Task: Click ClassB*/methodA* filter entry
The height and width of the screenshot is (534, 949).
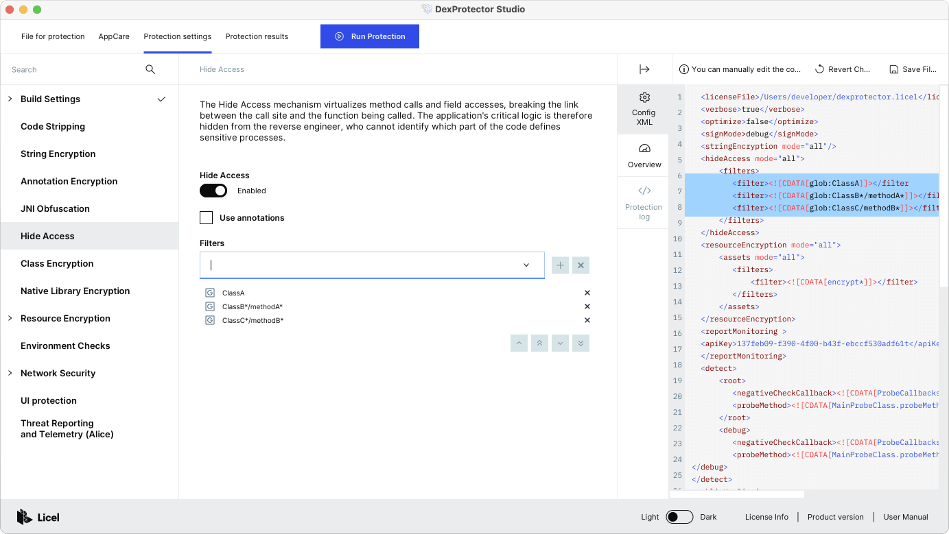Action: [253, 306]
